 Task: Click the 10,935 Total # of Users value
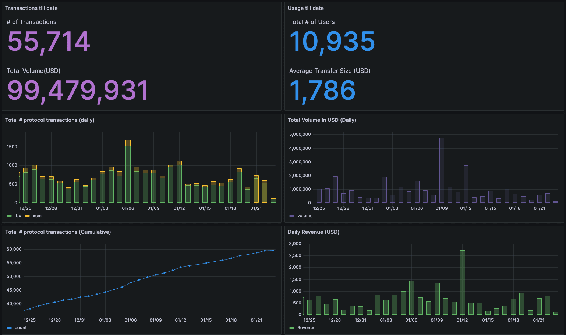[x=332, y=41]
